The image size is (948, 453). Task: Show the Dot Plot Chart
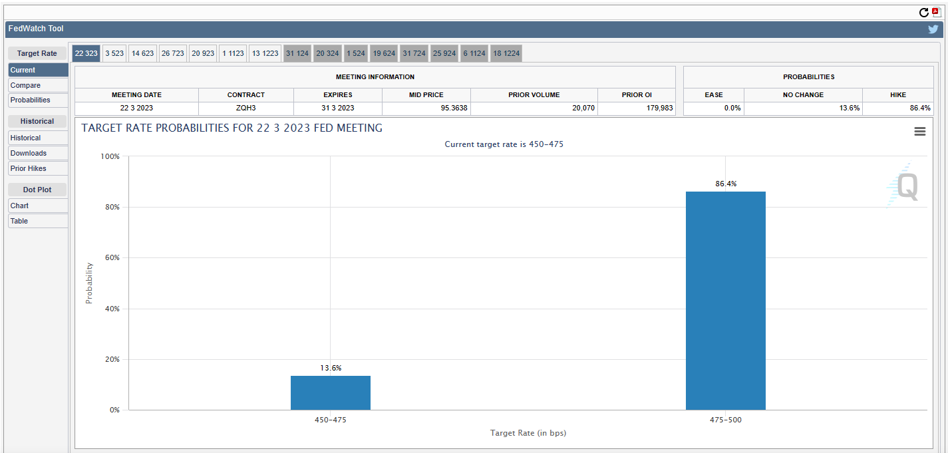(x=38, y=206)
